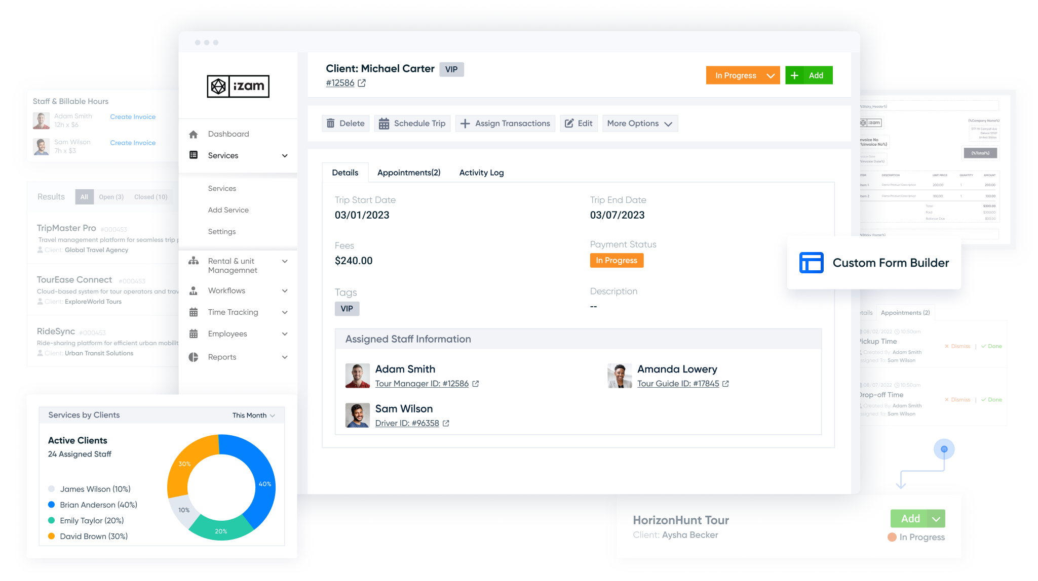Viewport: 1038px width, 581px height.
Task: Switch to the Appointments(2) tab
Action: pos(409,173)
